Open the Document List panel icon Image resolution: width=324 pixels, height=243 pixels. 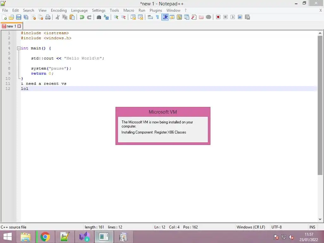(x=187, y=17)
